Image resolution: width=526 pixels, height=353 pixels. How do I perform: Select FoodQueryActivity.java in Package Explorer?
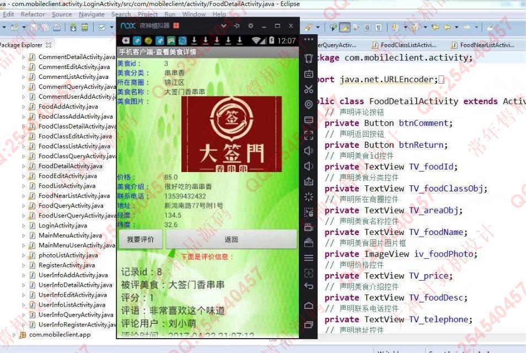pos(71,206)
